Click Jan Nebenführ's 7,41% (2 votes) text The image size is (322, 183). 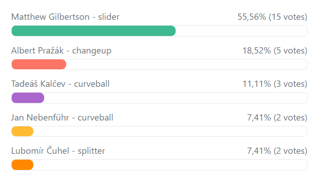pos(277,118)
